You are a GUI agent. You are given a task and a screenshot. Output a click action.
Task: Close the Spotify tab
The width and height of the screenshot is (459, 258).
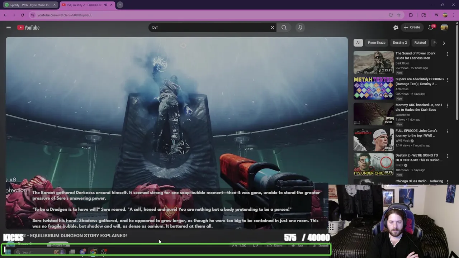click(x=55, y=5)
